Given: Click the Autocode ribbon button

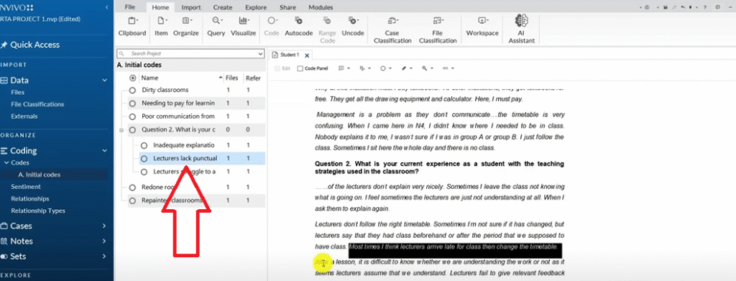Looking at the screenshot, I should click(298, 27).
